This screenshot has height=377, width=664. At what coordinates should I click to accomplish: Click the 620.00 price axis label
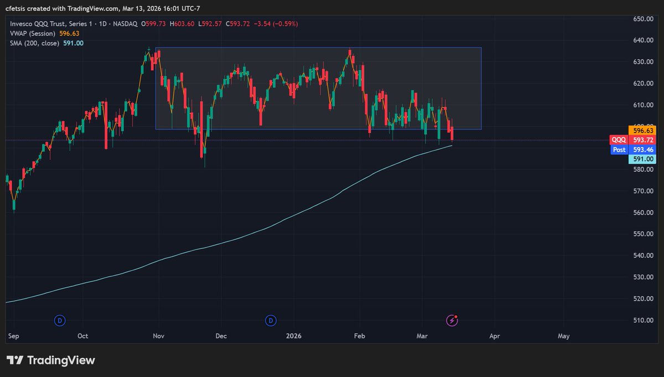[x=642, y=83]
